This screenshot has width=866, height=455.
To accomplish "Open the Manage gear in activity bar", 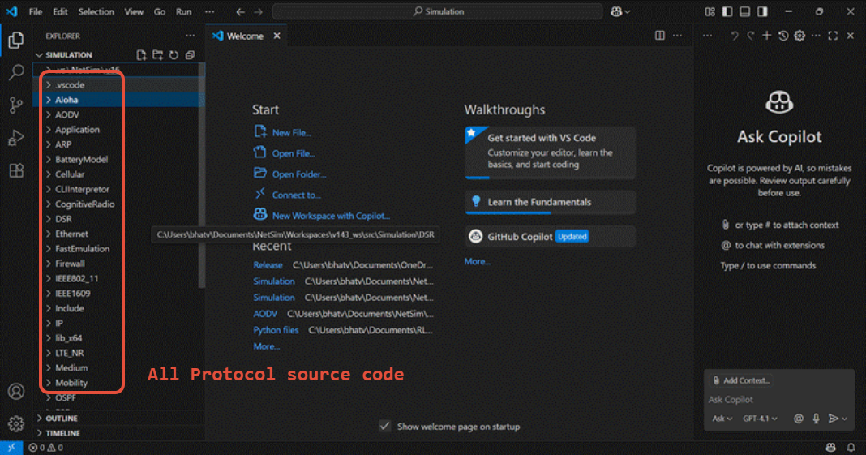I will pos(16,423).
